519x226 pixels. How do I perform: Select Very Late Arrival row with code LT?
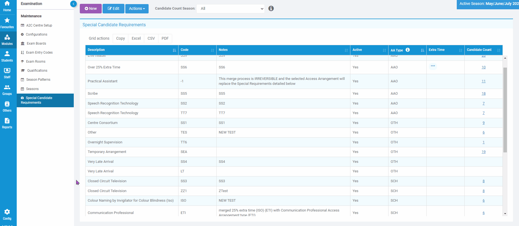pos(294,171)
